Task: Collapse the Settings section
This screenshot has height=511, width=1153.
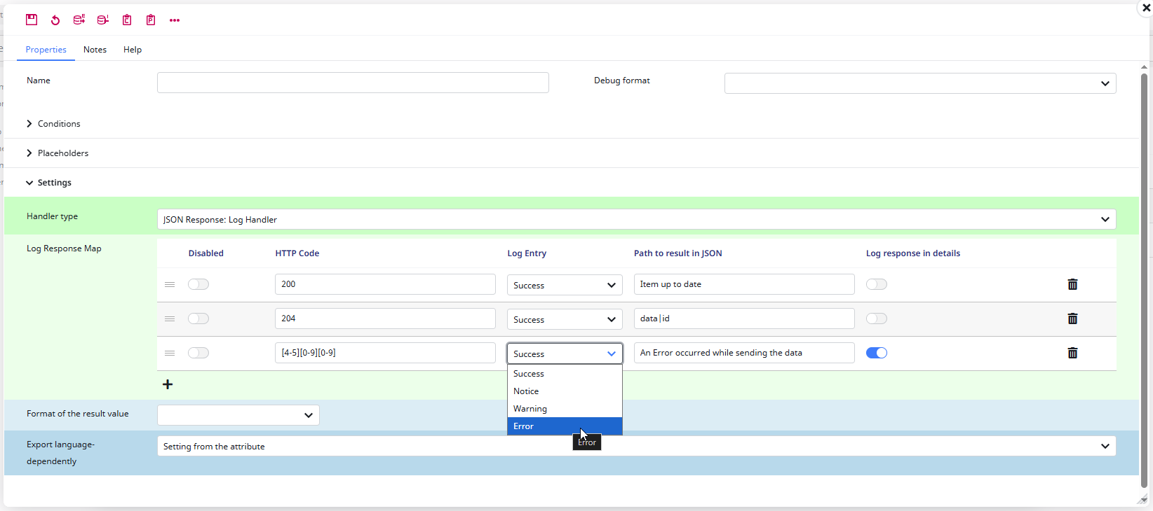Action: [49, 183]
